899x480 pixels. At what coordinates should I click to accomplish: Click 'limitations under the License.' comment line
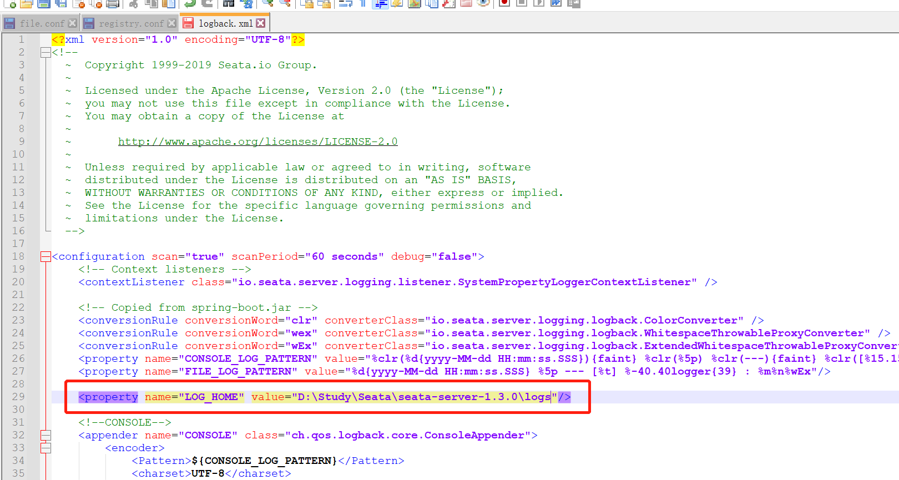(184, 218)
